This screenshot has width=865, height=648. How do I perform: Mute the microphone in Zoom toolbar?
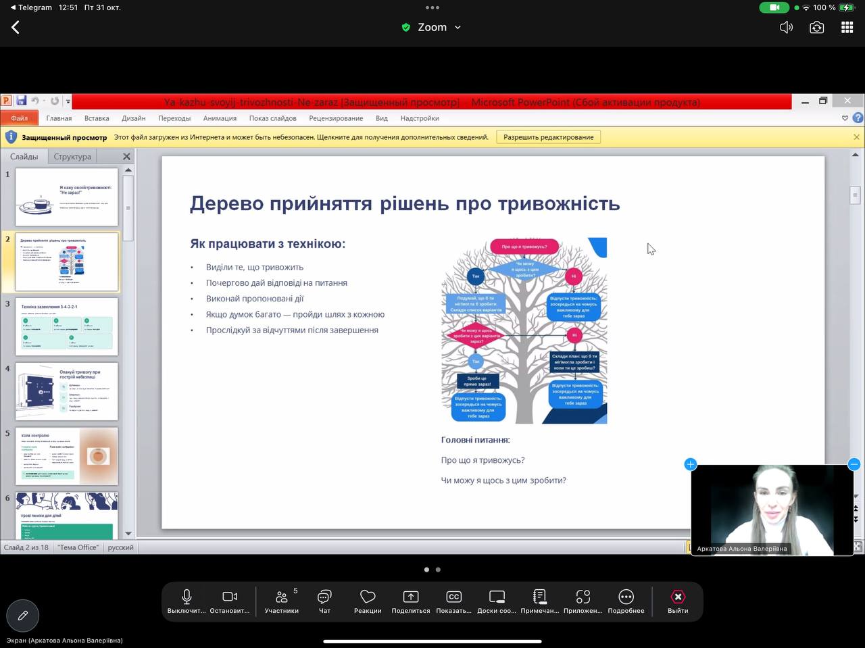click(x=187, y=597)
